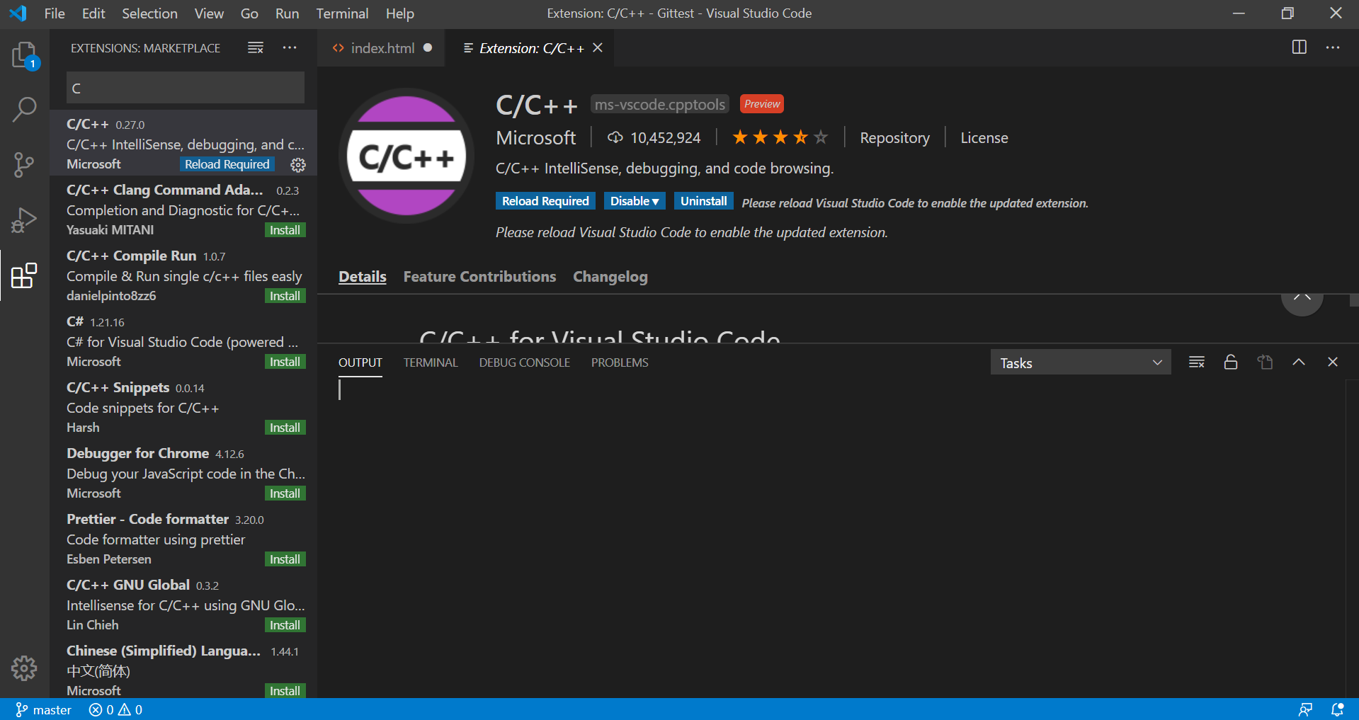Open the Tasks output channel dropdown
This screenshot has height=720, width=1359.
click(1081, 362)
